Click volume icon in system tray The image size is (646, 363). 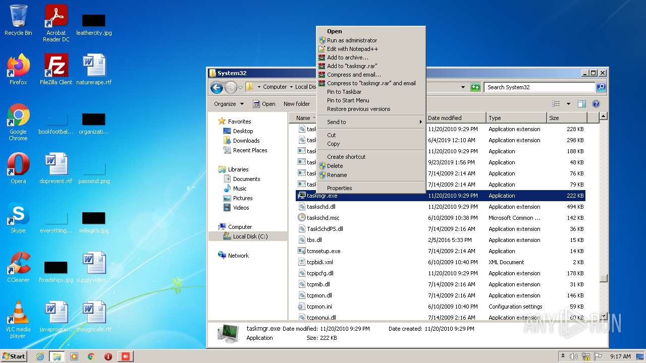(574, 356)
